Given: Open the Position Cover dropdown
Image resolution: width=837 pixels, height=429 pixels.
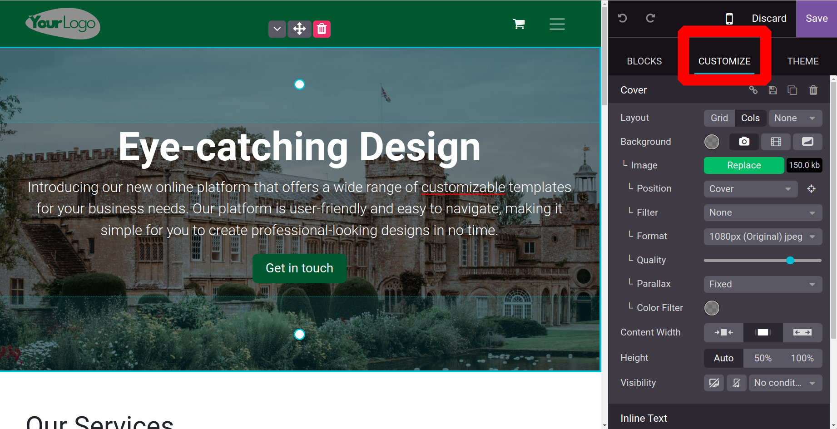Looking at the screenshot, I should (x=750, y=189).
